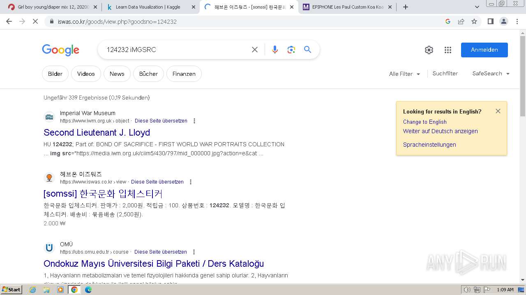
Task: Open options menu for iswas.co.kr result
Action: [191, 182]
